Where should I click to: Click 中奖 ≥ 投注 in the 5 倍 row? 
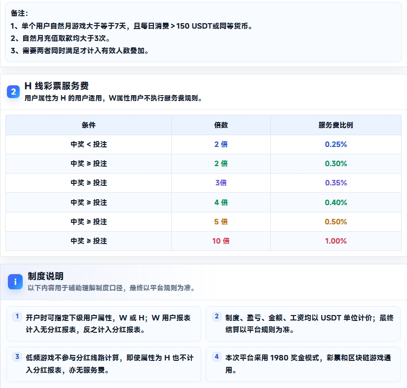(88, 222)
